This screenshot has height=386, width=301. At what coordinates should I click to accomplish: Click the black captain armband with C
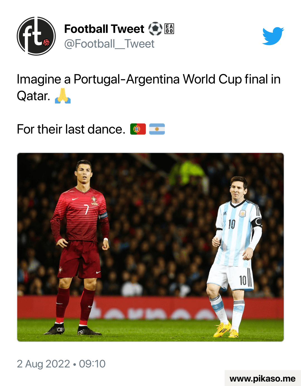pos(257,222)
